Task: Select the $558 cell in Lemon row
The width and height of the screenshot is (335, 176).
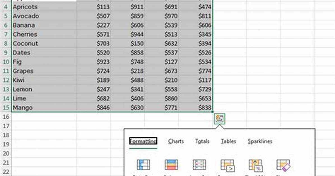Action: click(162, 89)
